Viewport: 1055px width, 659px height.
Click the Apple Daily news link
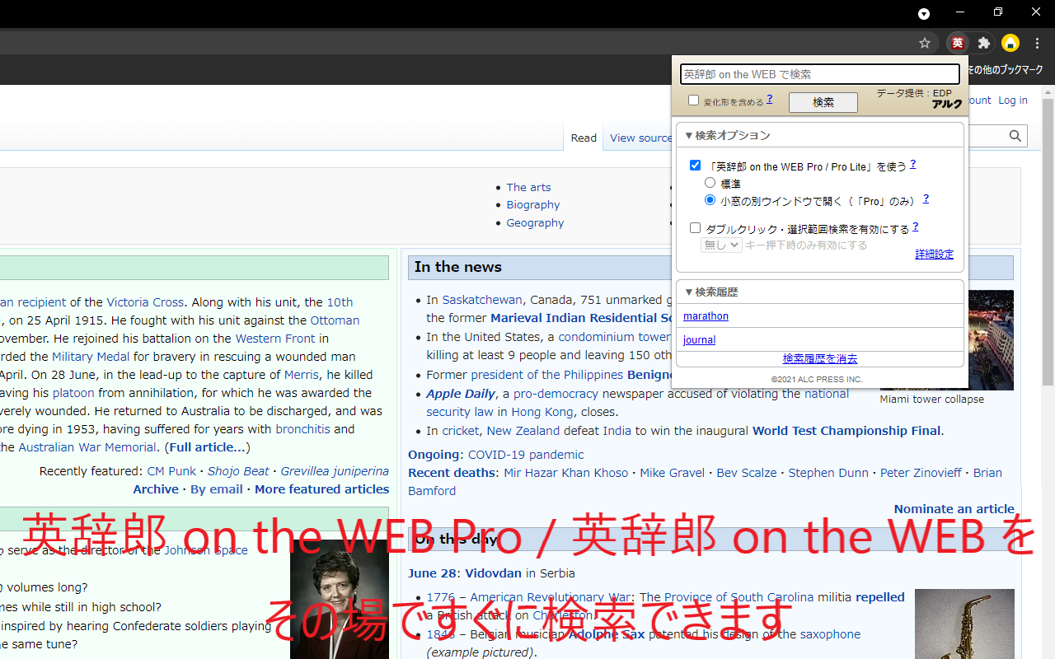point(461,394)
